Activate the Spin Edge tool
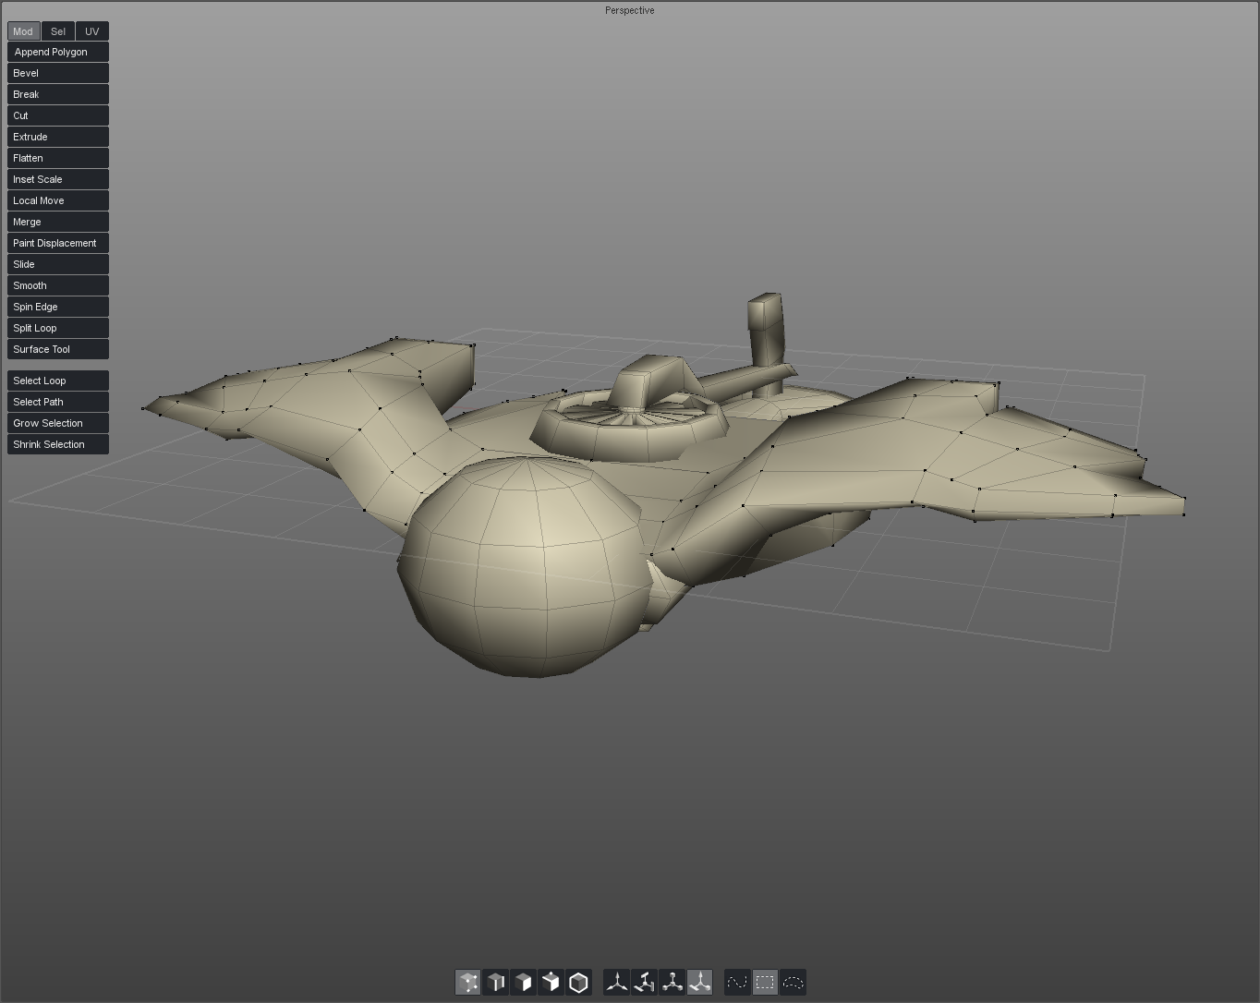Image resolution: width=1260 pixels, height=1003 pixels. click(x=58, y=307)
